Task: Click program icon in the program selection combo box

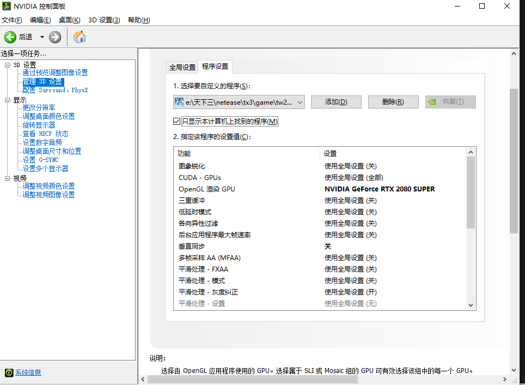Action: pos(179,102)
